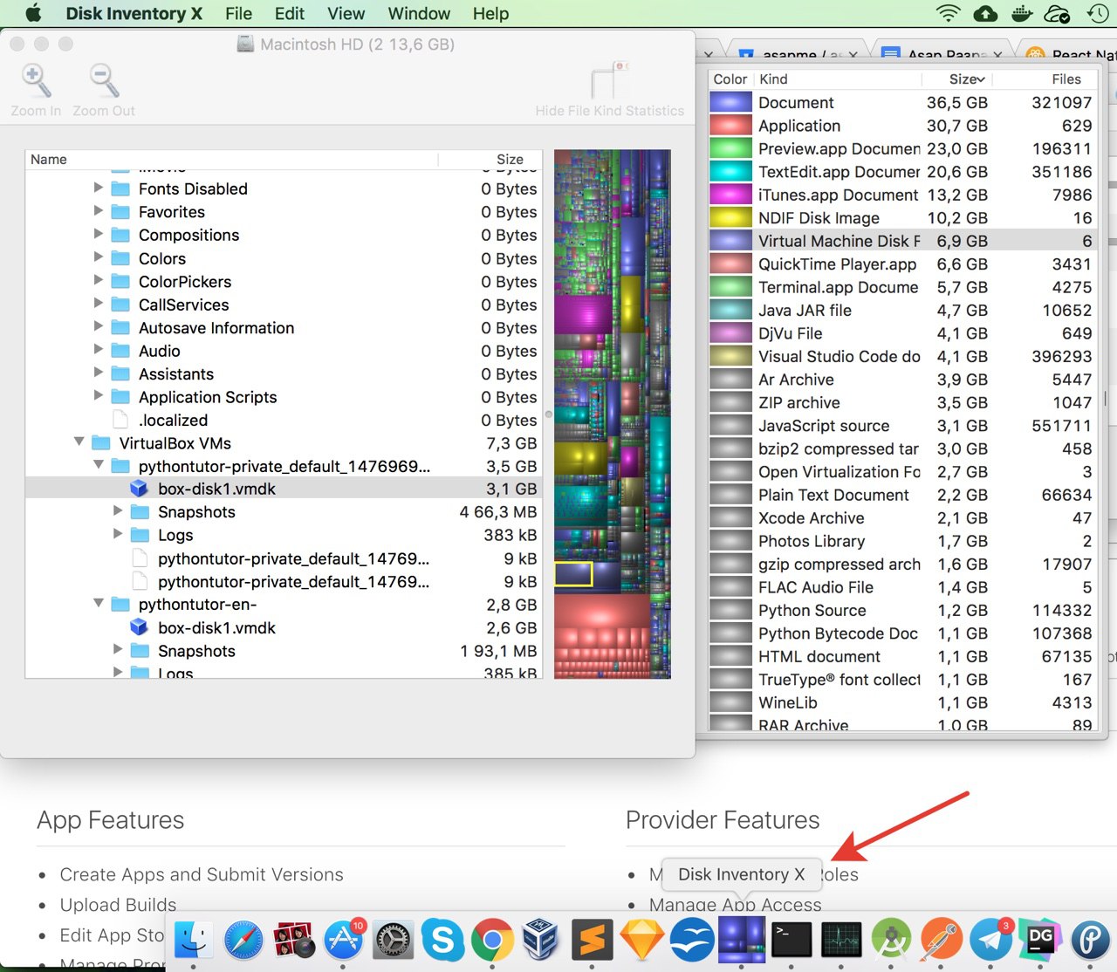Expand the Logs folder sized 383 kB
This screenshot has width=1117, height=972.
tap(118, 534)
